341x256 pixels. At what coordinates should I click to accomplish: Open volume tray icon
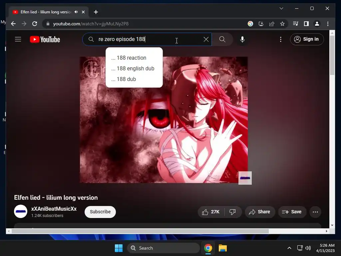coord(308,248)
